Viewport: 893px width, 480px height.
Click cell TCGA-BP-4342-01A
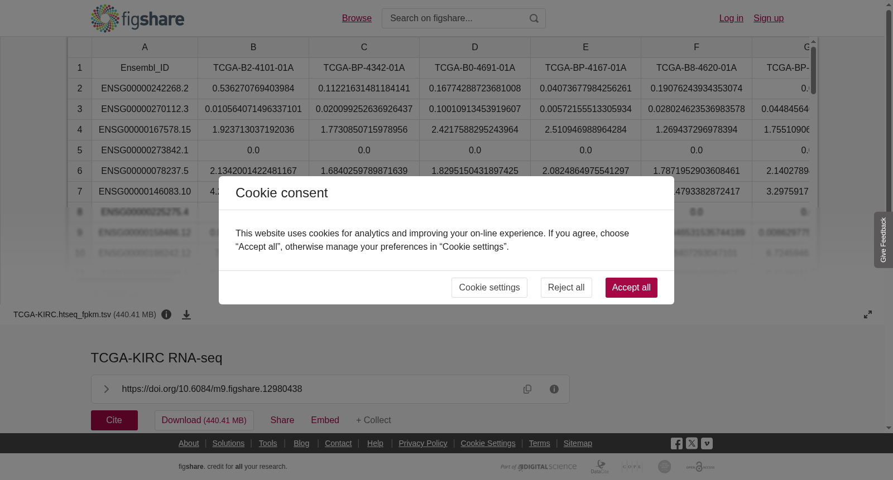(364, 68)
